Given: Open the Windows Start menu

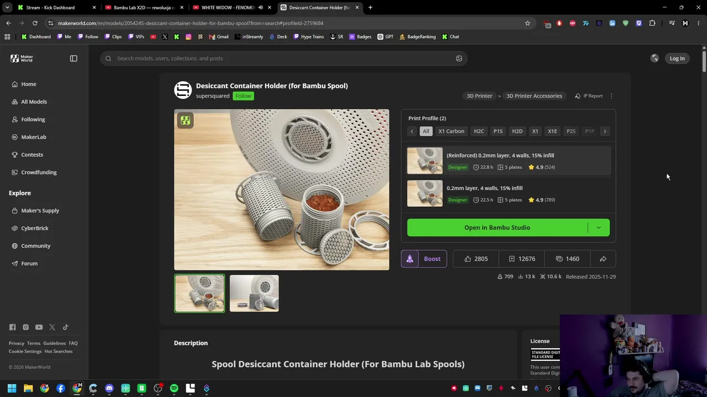Looking at the screenshot, I should 12,388.
